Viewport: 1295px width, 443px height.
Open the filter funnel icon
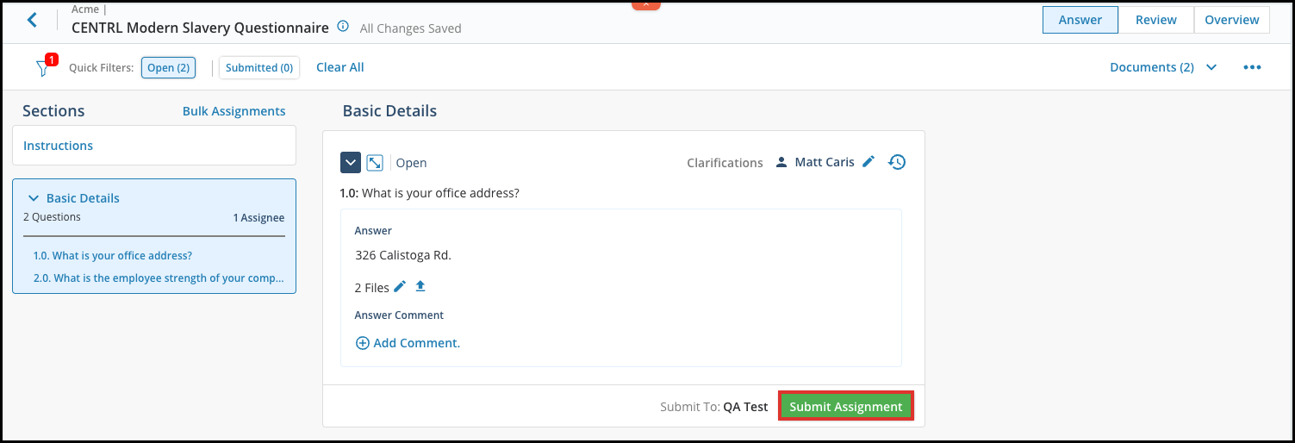pyautogui.click(x=42, y=68)
